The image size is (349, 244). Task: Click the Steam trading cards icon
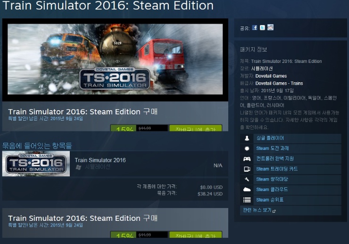pyautogui.click(x=247, y=169)
